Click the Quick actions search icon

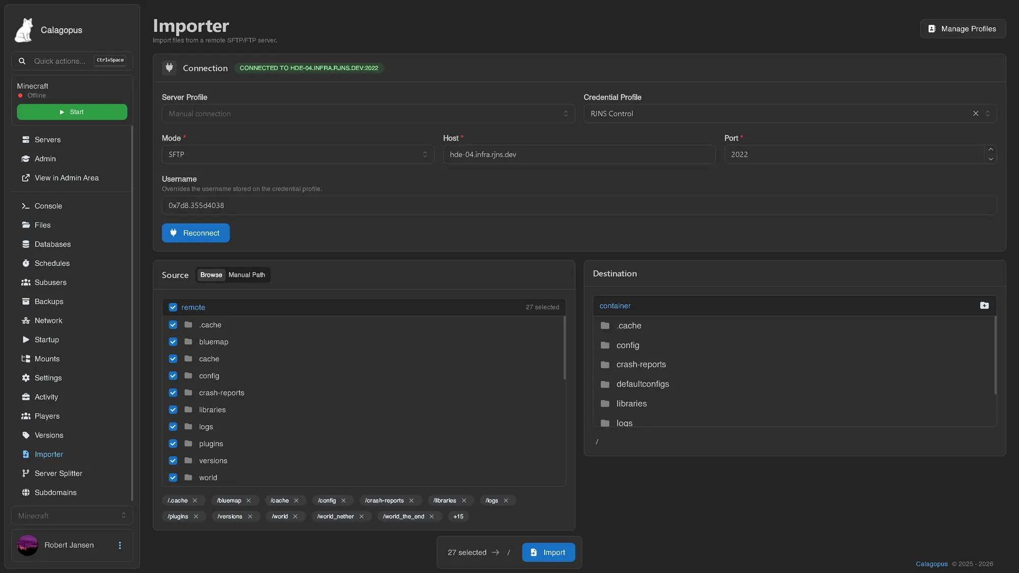click(x=22, y=61)
